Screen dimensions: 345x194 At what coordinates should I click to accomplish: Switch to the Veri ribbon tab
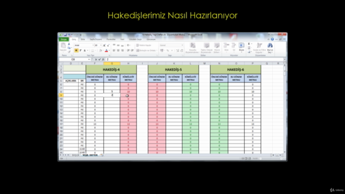122,39
